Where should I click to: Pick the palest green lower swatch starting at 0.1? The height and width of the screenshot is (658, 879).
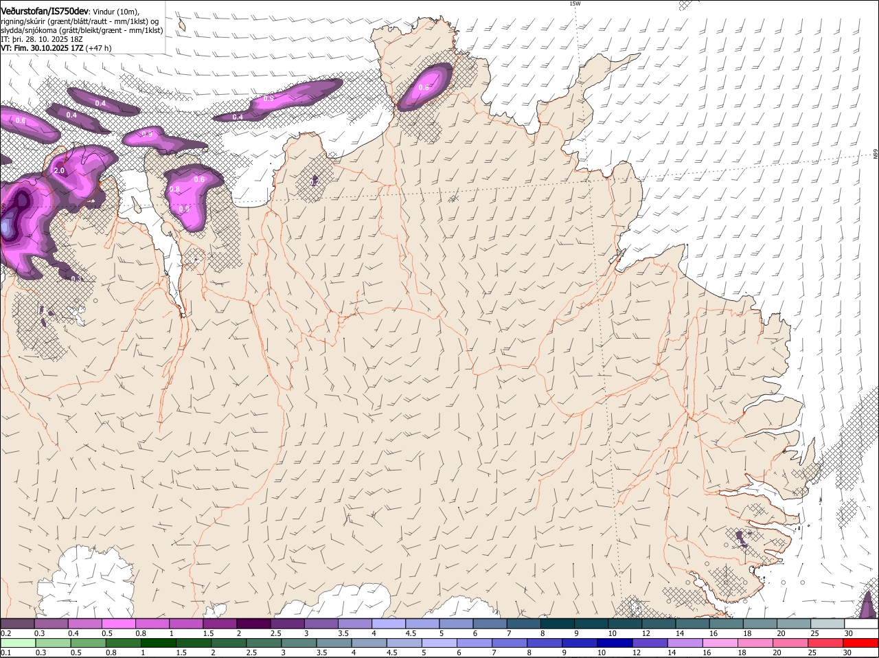(x=18, y=643)
